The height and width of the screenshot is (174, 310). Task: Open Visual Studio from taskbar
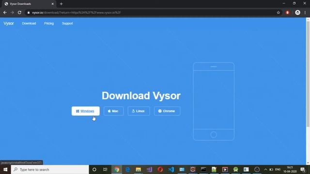coord(149,170)
